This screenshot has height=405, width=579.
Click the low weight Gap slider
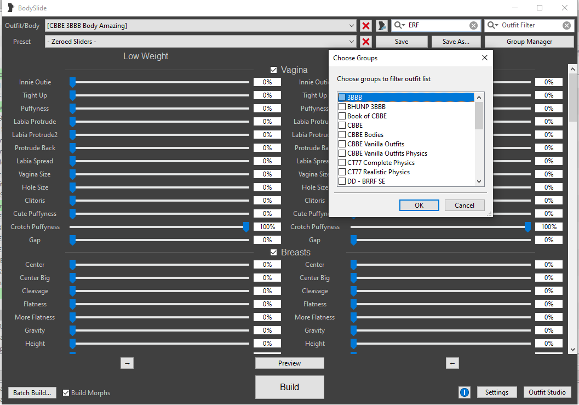pos(159,240)
